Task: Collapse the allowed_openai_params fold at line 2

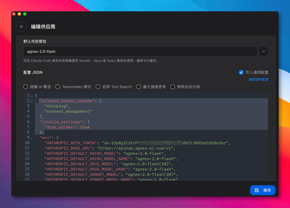Action: [x=32, y=101]
